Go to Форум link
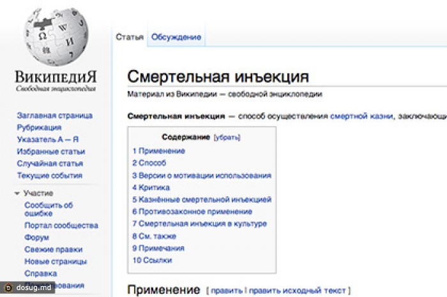This screenshot has width=447, height=297. coord(37,237)
